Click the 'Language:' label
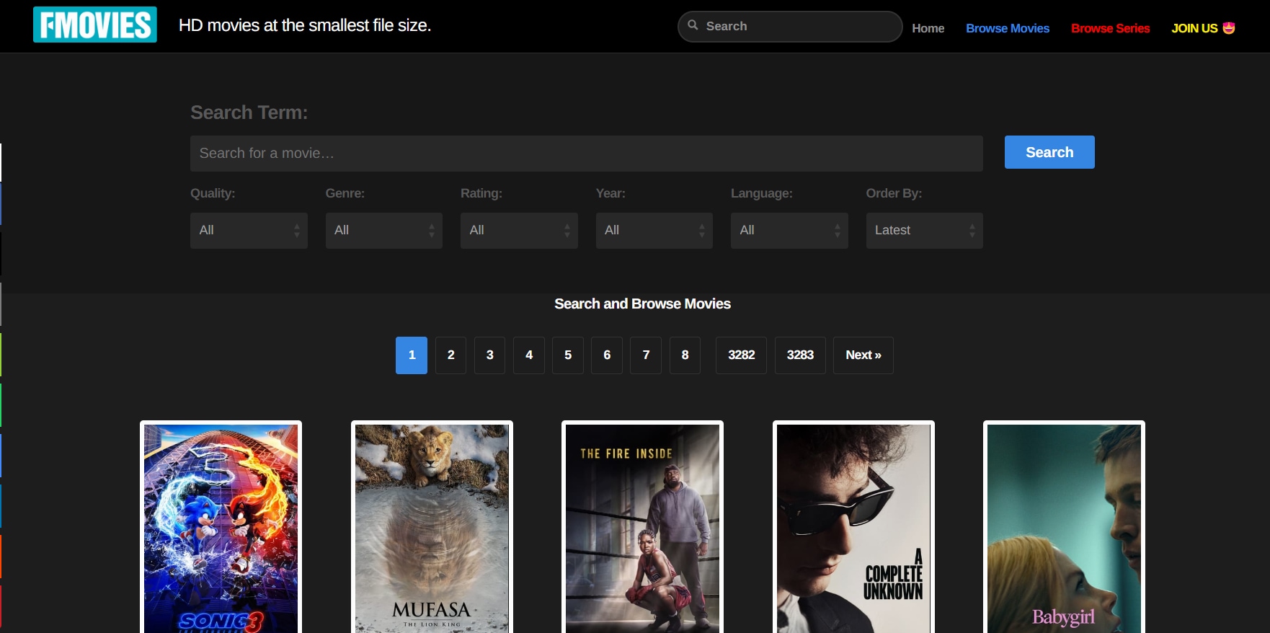1270x633 pixels. (762, 193)
